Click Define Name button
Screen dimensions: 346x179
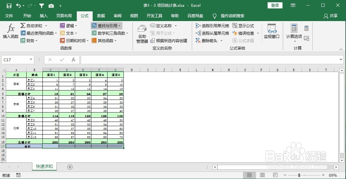click(x=161, y=26)
